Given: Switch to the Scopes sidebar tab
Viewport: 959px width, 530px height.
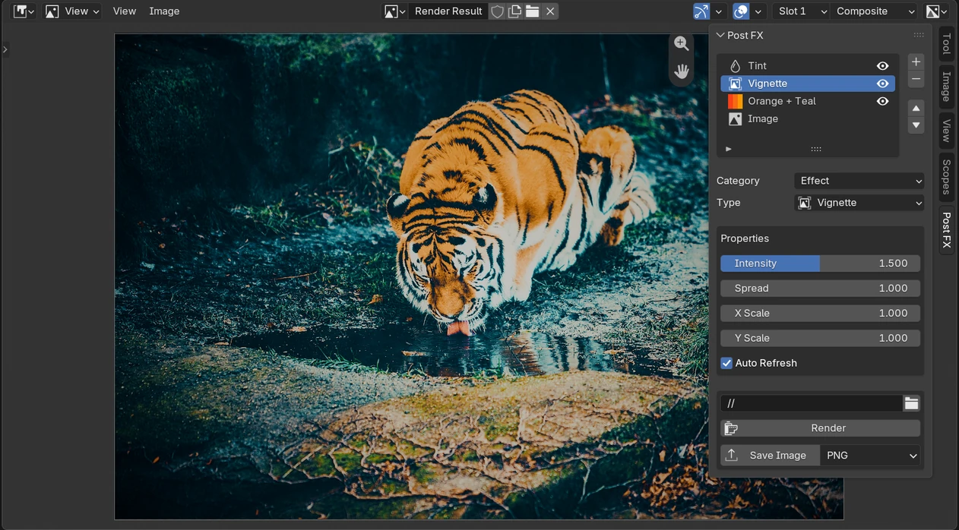Looking at the screenshot, I should point(946,177).
